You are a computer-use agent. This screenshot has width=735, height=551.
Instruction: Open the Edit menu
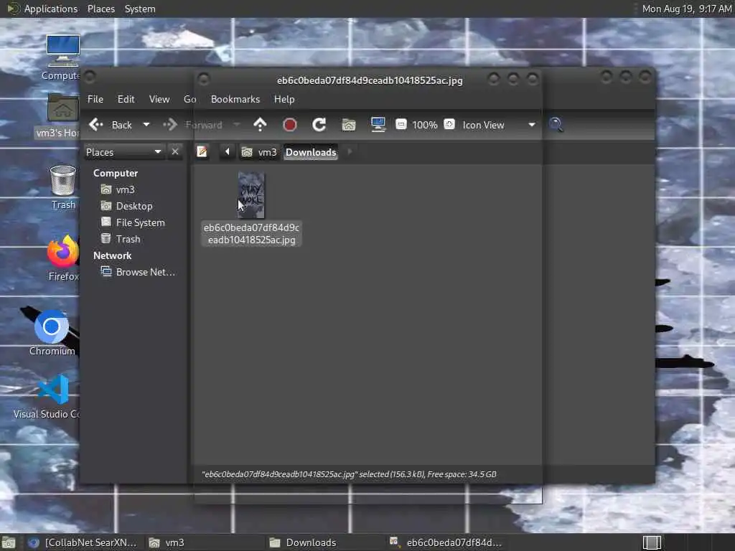(x=126, y=99)
